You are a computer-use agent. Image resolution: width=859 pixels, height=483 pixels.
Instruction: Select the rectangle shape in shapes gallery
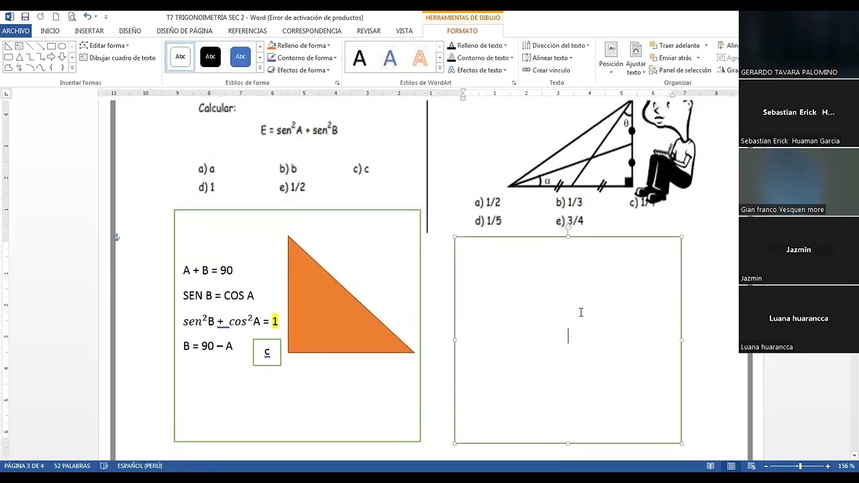pos(51,46)
